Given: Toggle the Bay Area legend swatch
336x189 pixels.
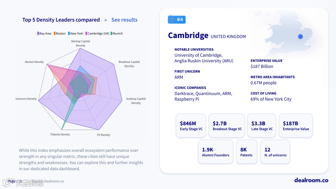Looking at the screenshot, I should (x=38, y=34).
